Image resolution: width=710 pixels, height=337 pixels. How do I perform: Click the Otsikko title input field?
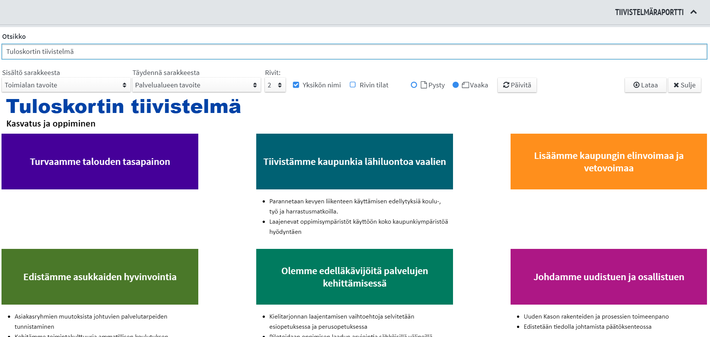pos(354,52)
